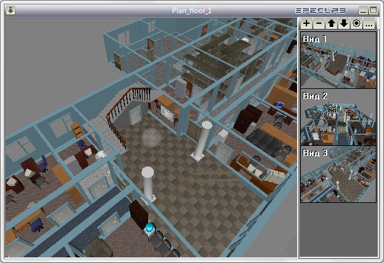Minimize the Plan_floor_1 window
Viewport: 384px width, 263px height.
(363, 11)
